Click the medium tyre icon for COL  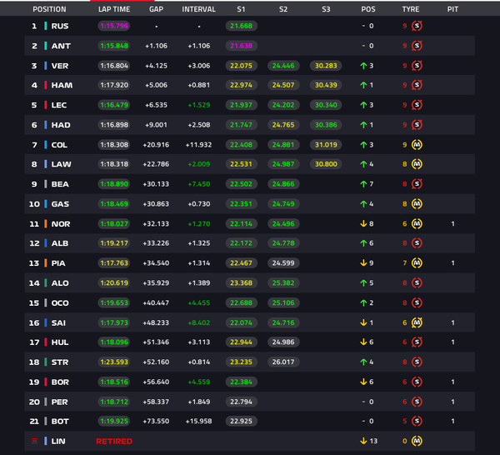click(417, 145)
